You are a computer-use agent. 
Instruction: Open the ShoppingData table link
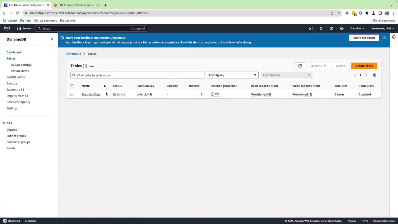(91, 94)
